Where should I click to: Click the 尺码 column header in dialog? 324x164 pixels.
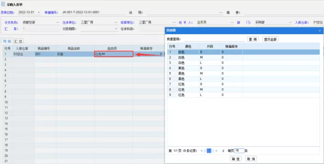click(210, 46)
